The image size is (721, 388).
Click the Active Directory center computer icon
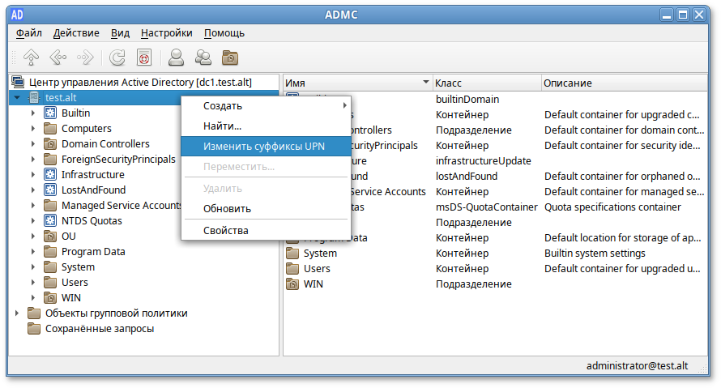[x=18, y=83]
